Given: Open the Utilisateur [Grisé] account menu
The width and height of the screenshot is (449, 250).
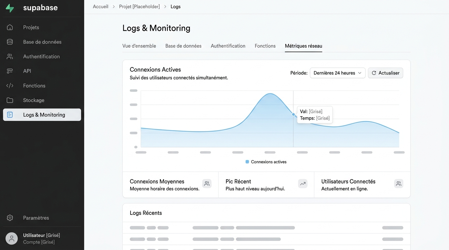Looking at the screenshot, I should [42, 239].
